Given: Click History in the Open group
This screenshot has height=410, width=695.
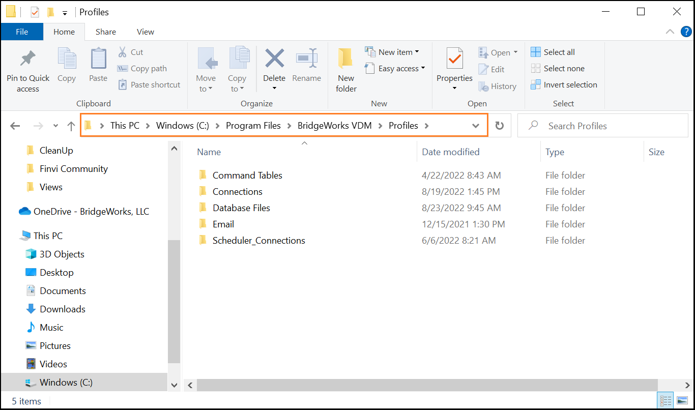Looking at the screenshot, I should [498, 86].
